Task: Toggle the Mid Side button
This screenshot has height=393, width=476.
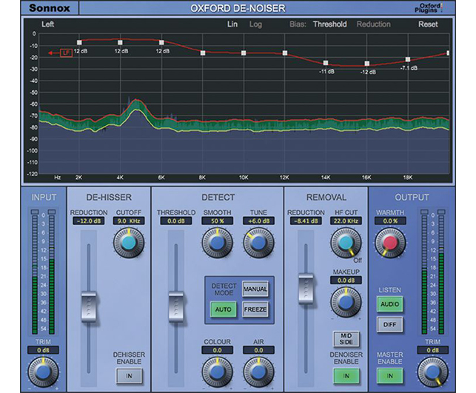Action: click(346, 339)
